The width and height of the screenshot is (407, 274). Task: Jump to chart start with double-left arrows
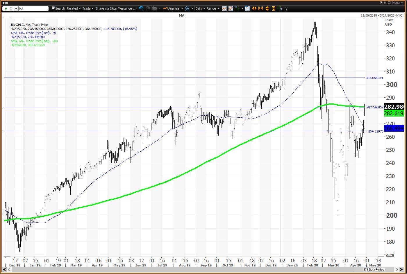click(4, 270)
